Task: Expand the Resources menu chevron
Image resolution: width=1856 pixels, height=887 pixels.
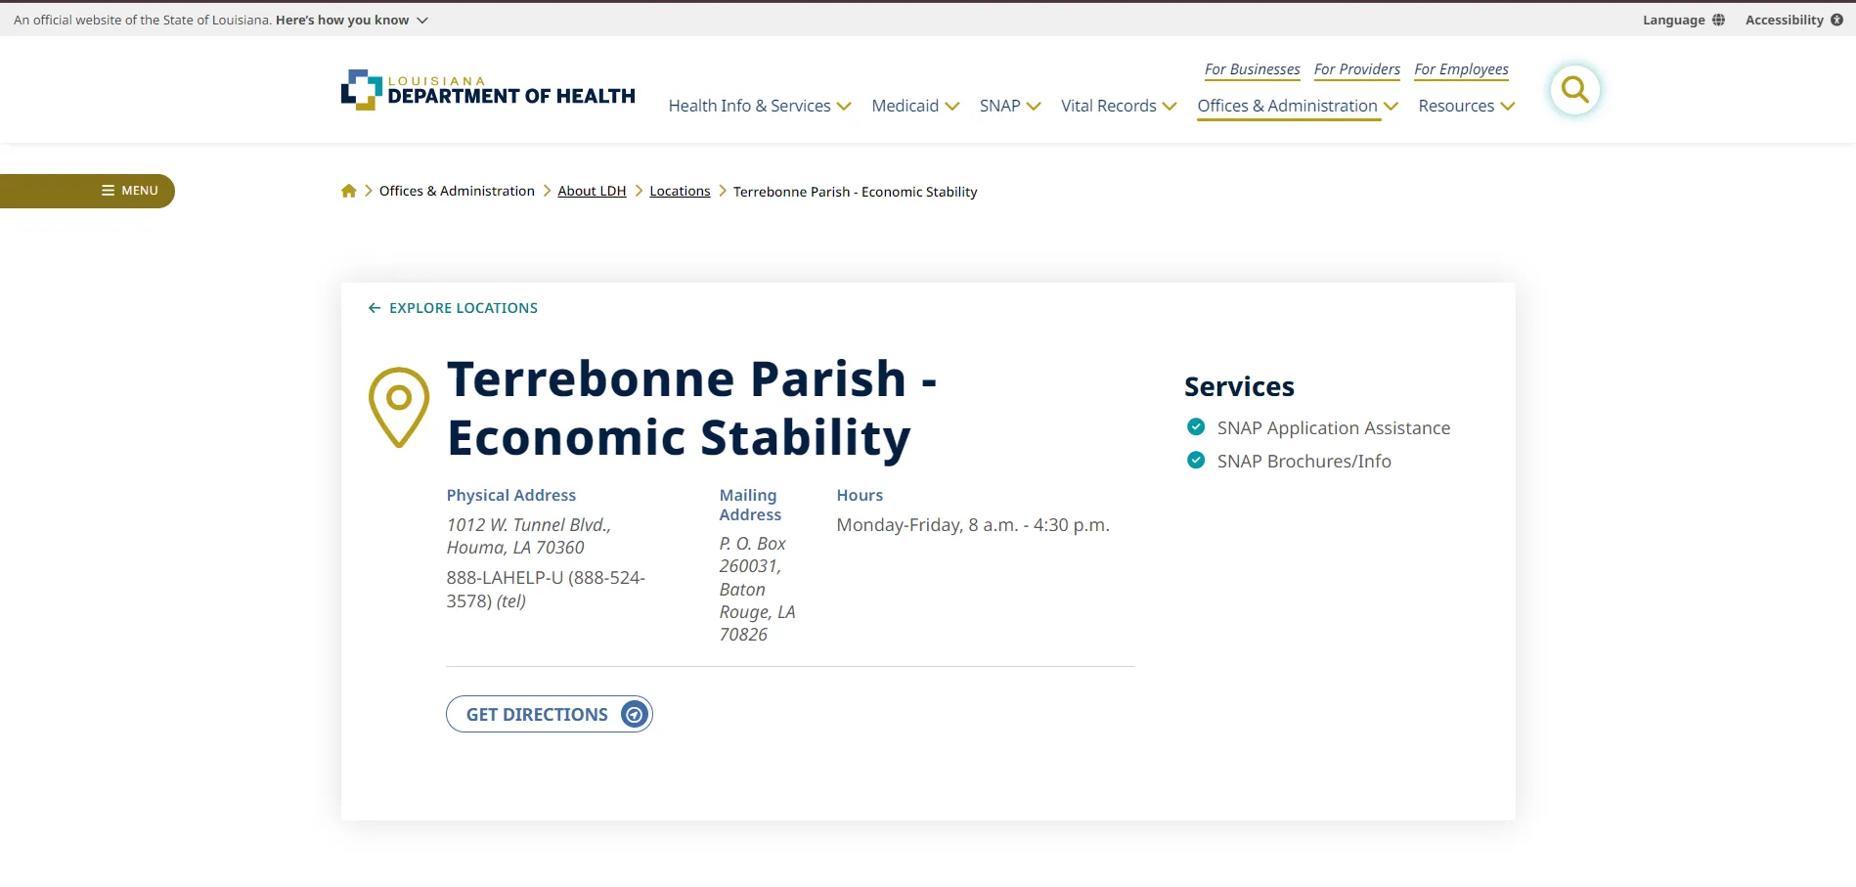Action: [1508, 107]
